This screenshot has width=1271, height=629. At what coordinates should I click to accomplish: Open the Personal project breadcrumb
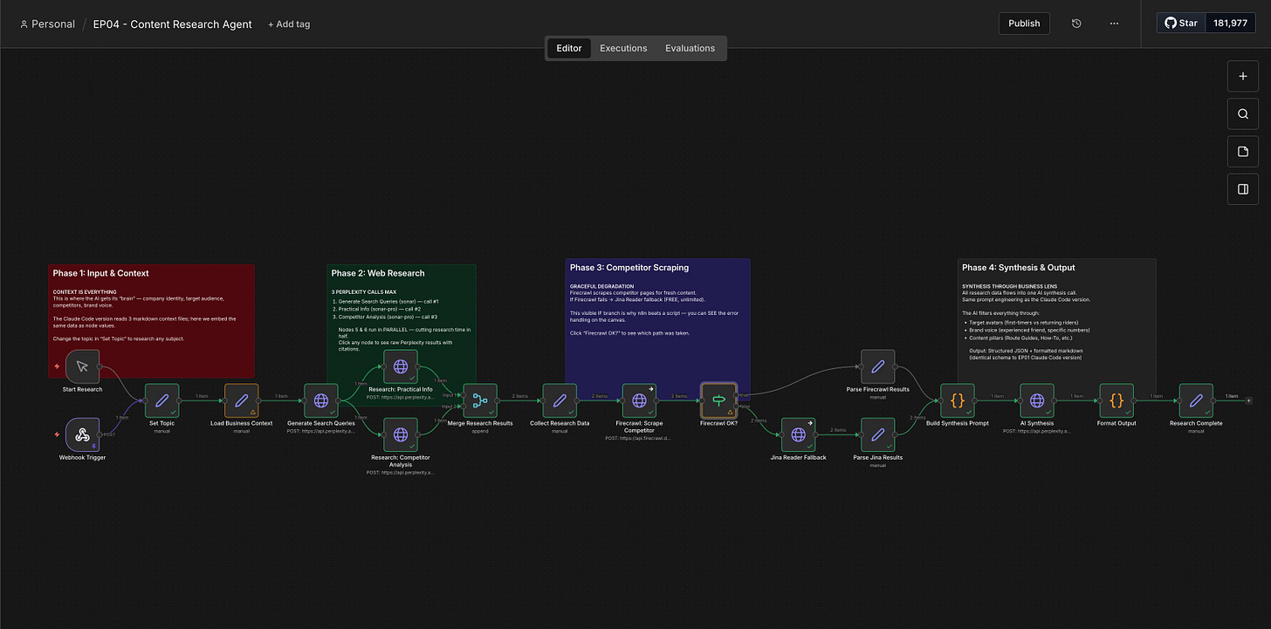click(47, 24)
